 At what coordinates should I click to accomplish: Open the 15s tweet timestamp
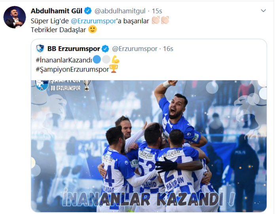pos(157,11)
